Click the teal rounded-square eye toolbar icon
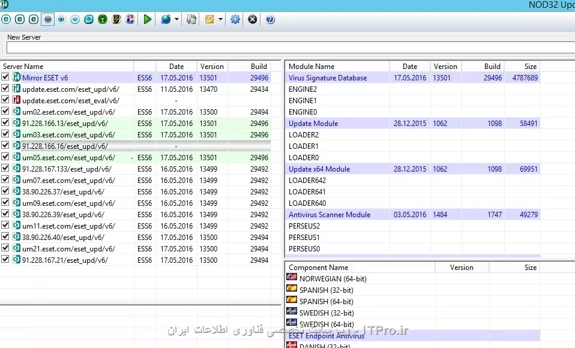575x348 pixels. pyautogui.click(x=89, y=19)
